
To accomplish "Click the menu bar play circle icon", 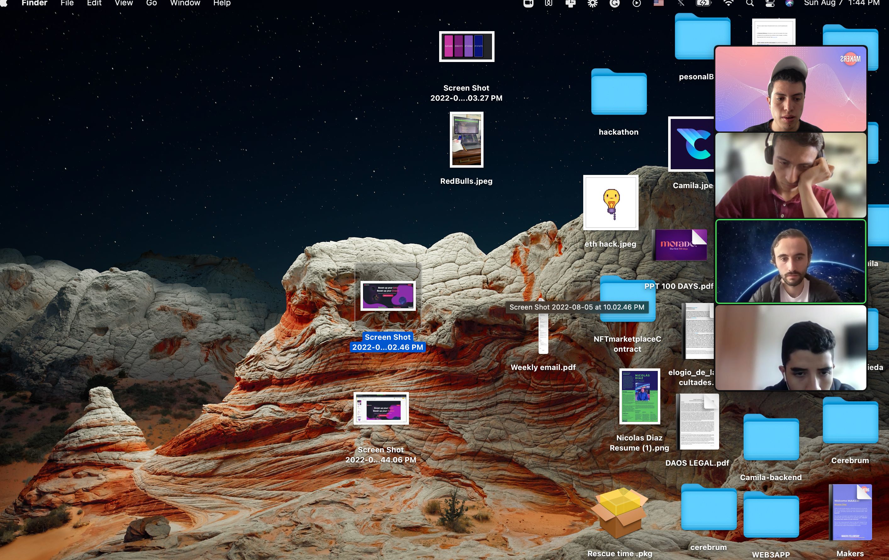I will pyautogui.click(x=636, y=4).
